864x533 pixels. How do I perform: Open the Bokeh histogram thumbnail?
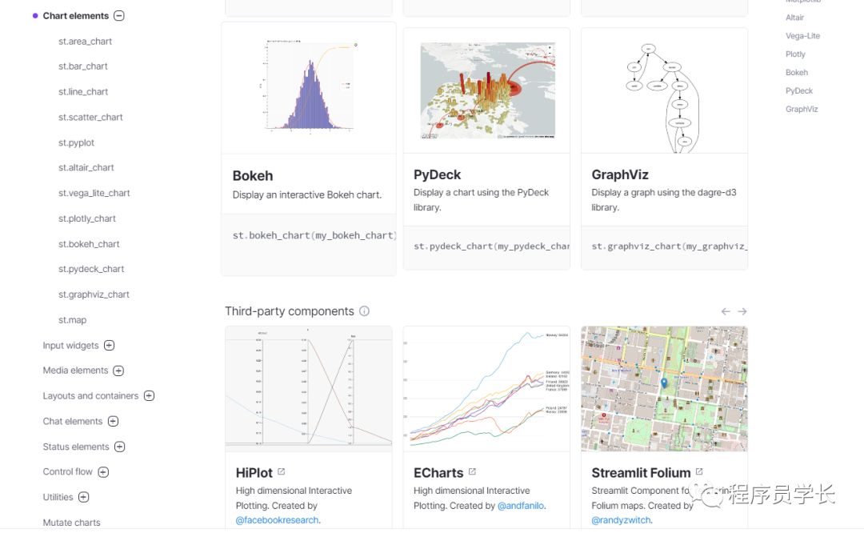tap(309, 88)
